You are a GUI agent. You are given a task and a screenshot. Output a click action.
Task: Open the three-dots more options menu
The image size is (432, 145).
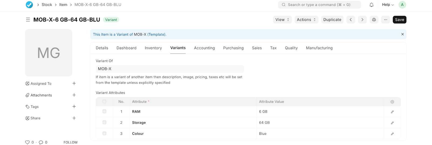coord(386,20)
